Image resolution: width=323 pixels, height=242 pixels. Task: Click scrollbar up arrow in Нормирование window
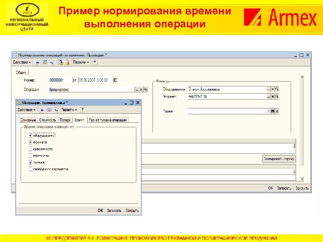click(302, 77)
